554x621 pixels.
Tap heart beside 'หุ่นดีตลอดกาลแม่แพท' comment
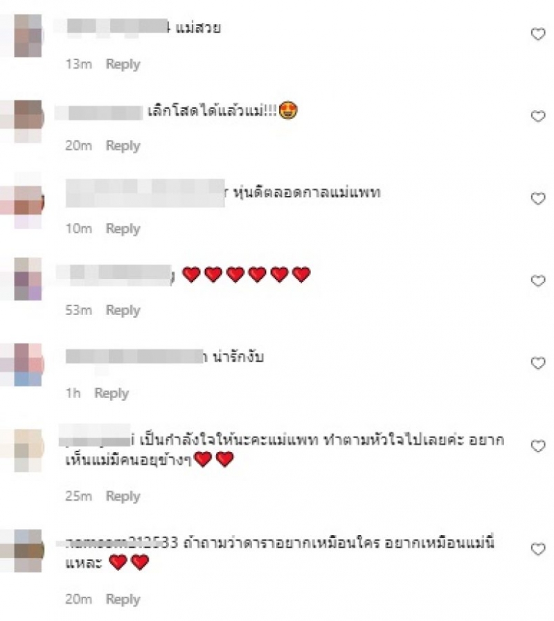[538, 199]
